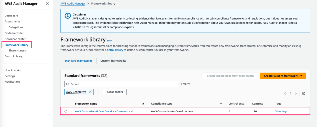Go to next page arrow

296,93
